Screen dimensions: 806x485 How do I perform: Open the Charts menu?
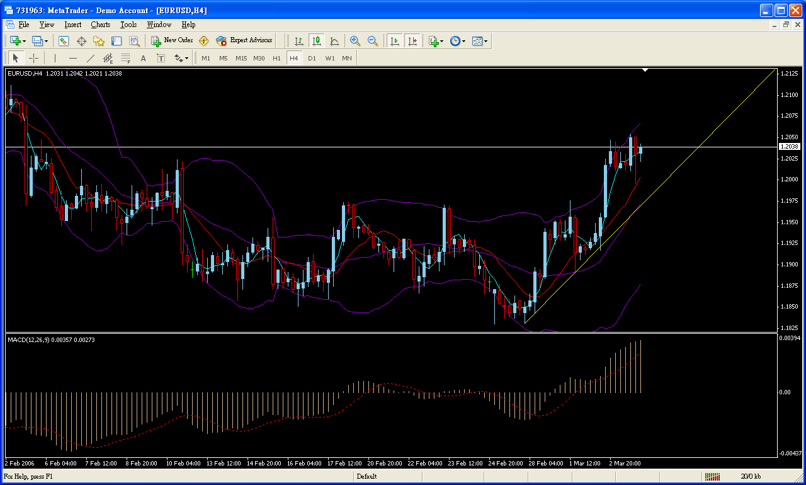101,25
